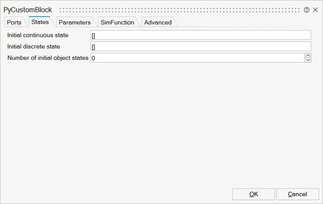Select the States tab
Screen dimensions: 323x204
point(40,22)
